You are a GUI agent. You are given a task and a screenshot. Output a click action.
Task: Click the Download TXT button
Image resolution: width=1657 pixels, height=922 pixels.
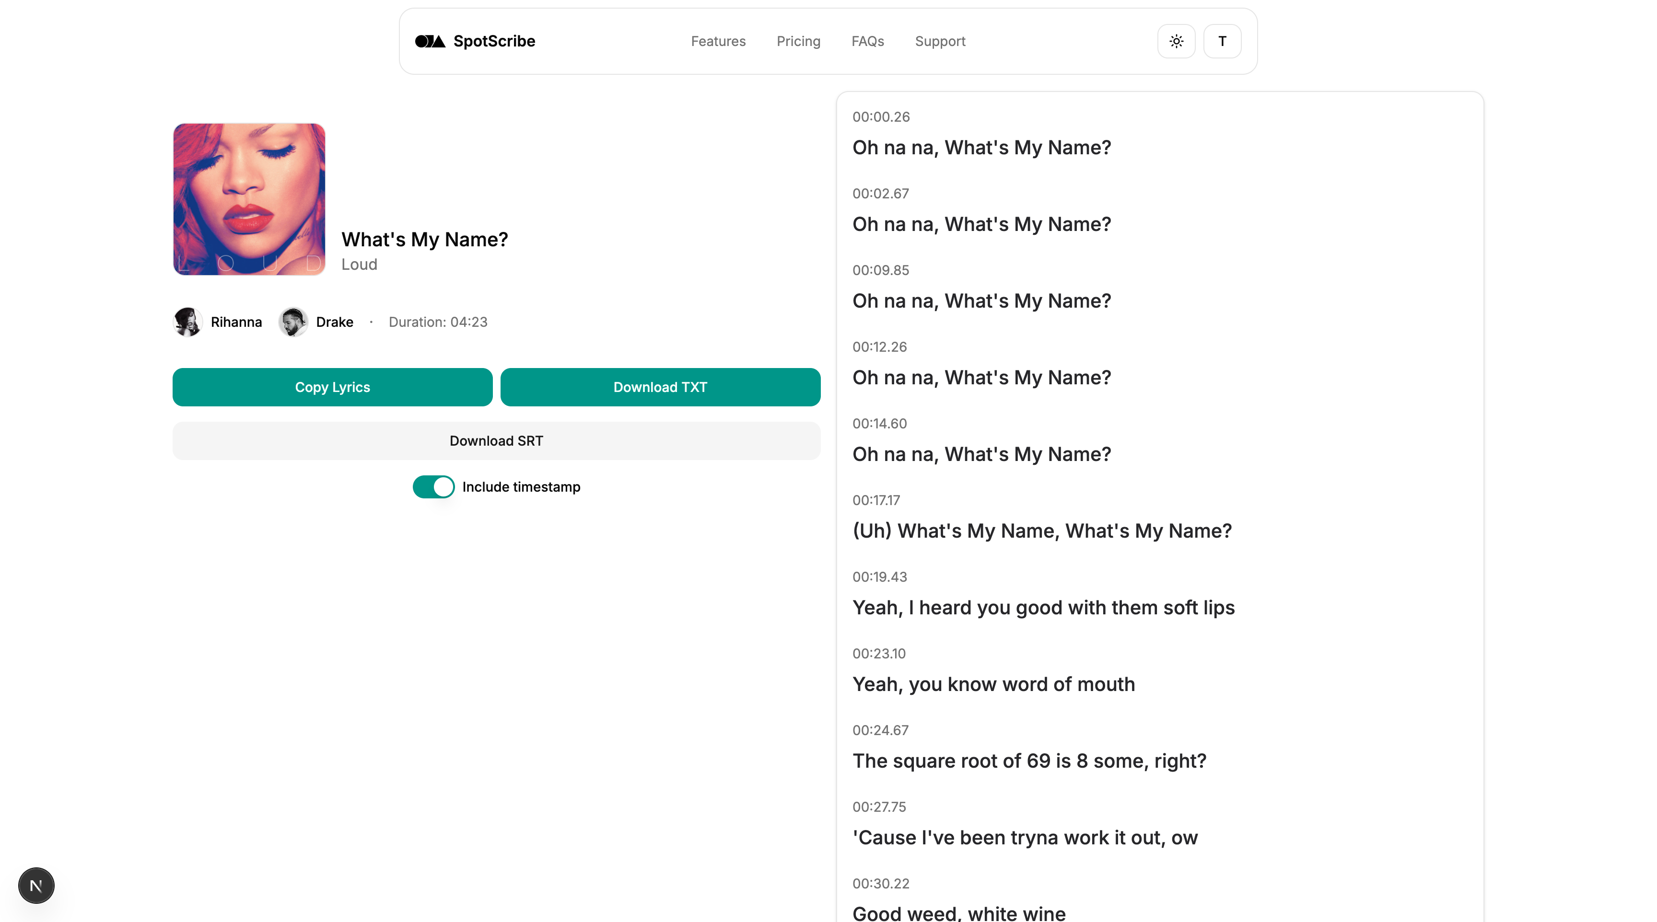(x=660, y=386)
